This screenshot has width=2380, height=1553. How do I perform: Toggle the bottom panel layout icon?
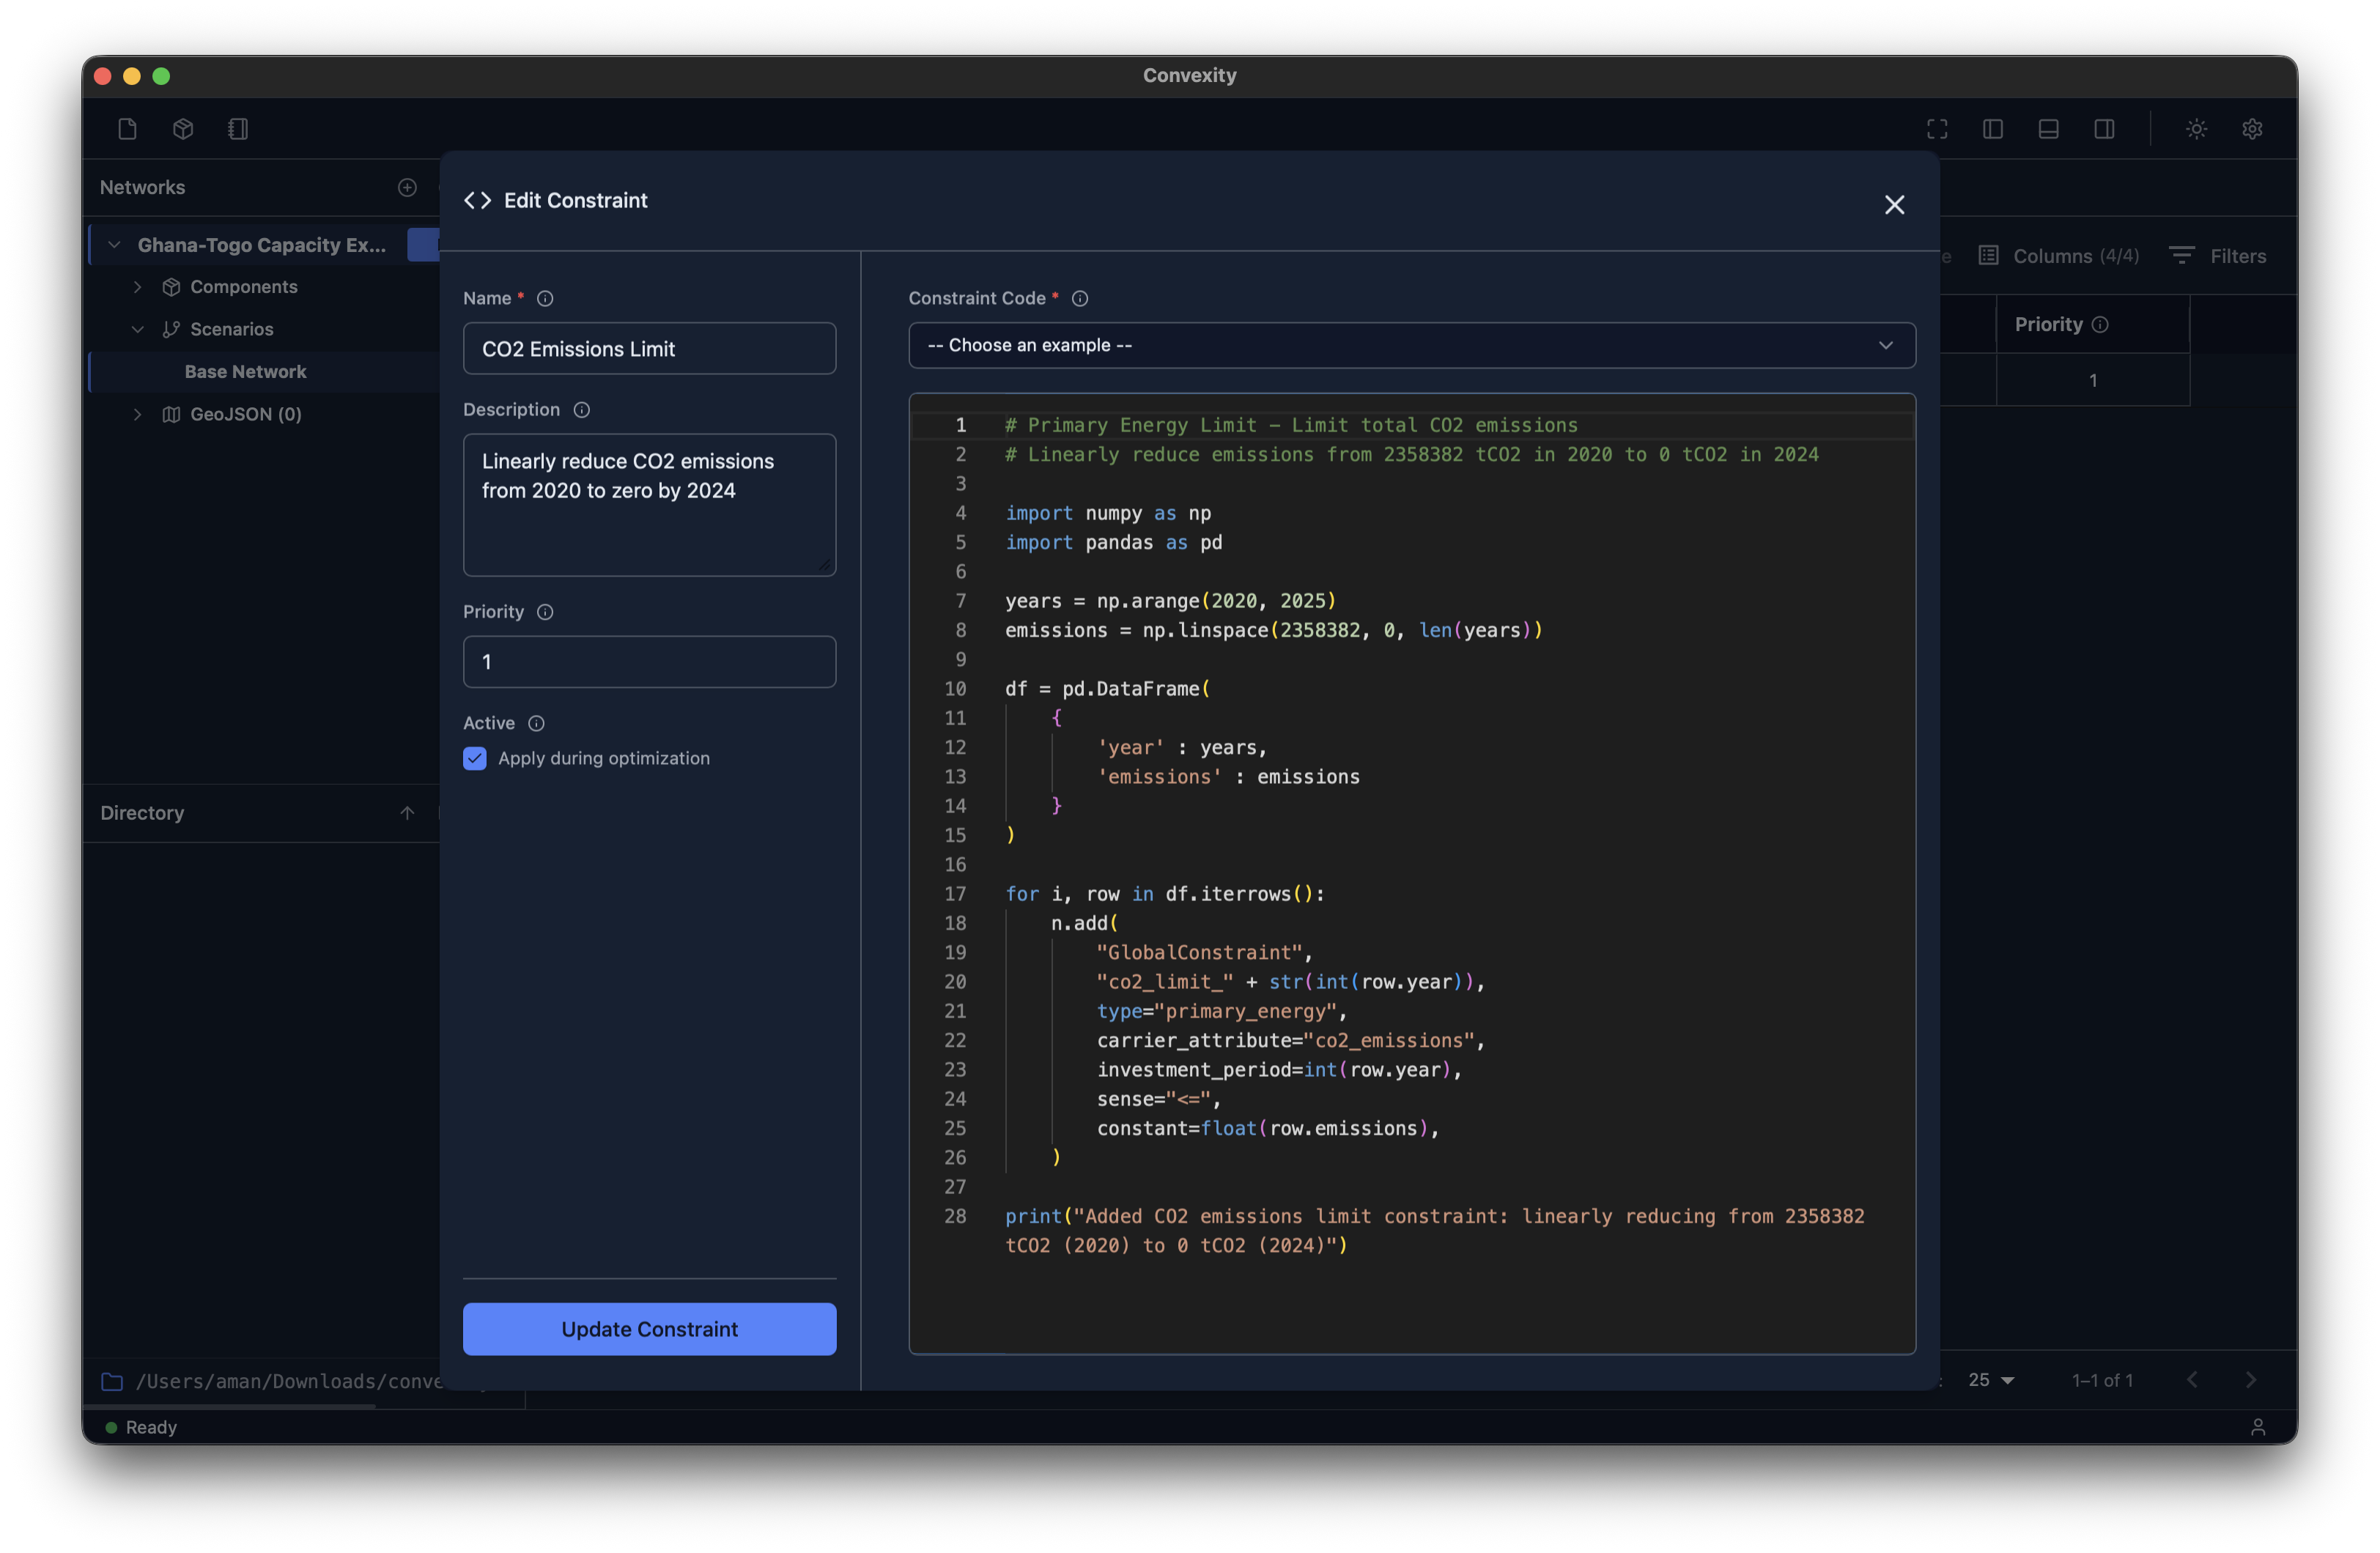2048,129
